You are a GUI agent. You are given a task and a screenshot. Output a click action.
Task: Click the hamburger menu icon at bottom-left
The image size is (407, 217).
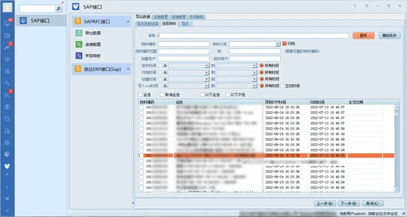click(x=7, y=210)
